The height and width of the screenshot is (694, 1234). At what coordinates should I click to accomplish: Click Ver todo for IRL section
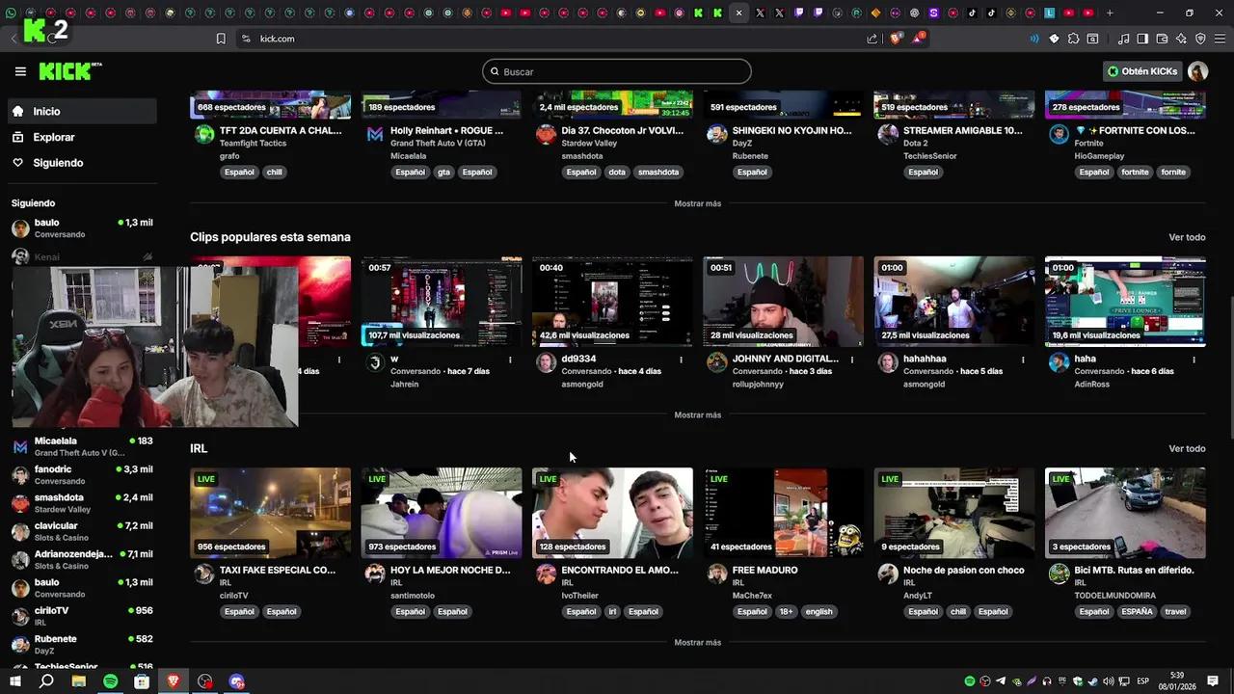click(x=1187, y=448)
